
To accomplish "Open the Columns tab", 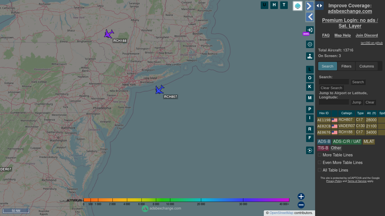I will coord(367,66).
